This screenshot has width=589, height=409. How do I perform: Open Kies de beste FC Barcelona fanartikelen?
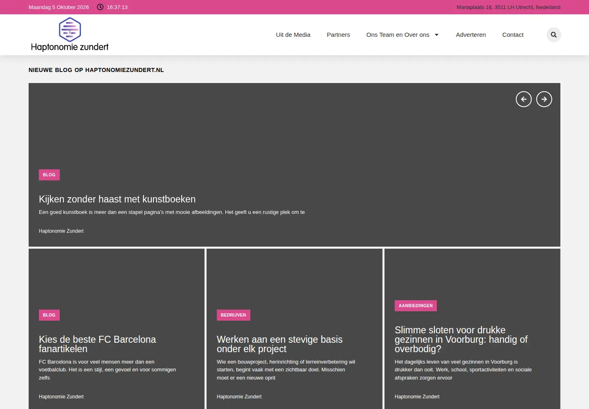[x=97, y=344]
